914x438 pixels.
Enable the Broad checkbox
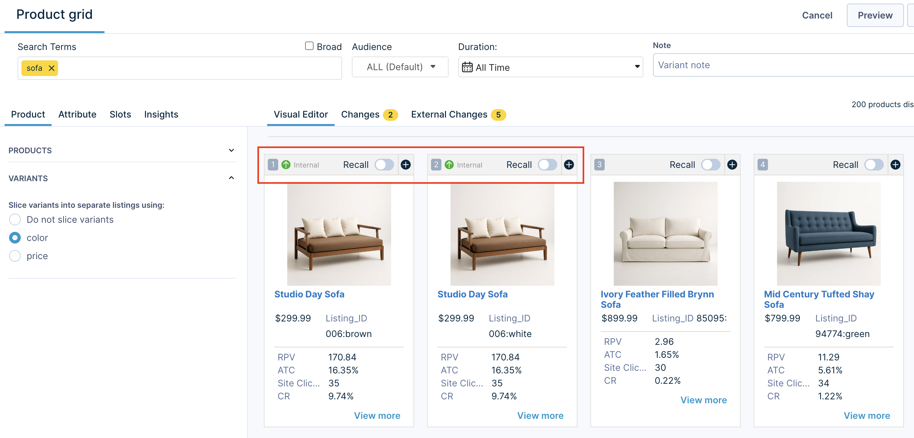tap(309, 46)
